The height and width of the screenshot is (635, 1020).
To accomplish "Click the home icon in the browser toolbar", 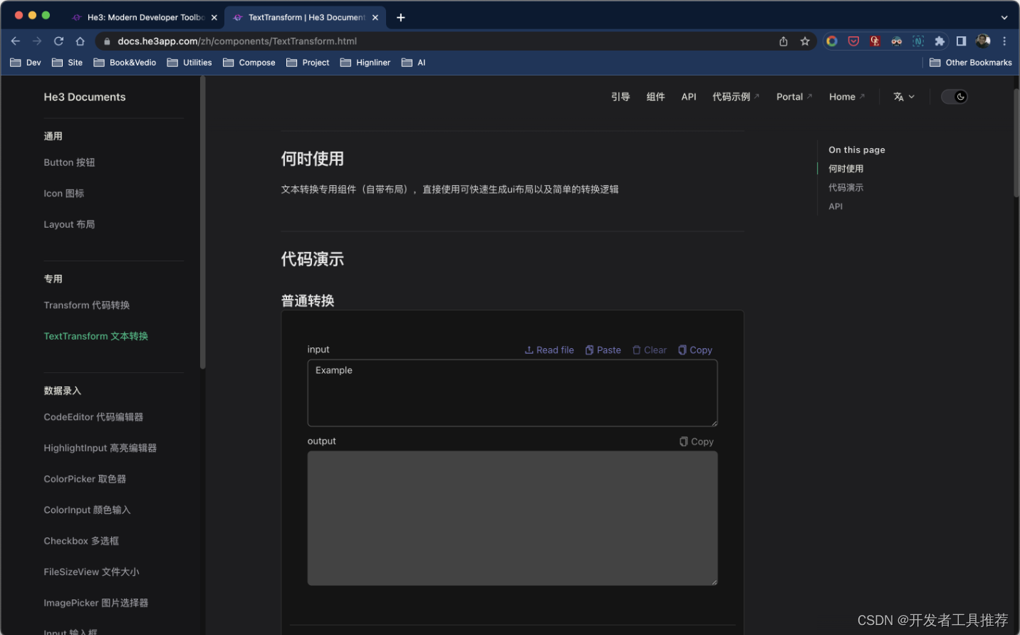I will (x=80, y=41).
